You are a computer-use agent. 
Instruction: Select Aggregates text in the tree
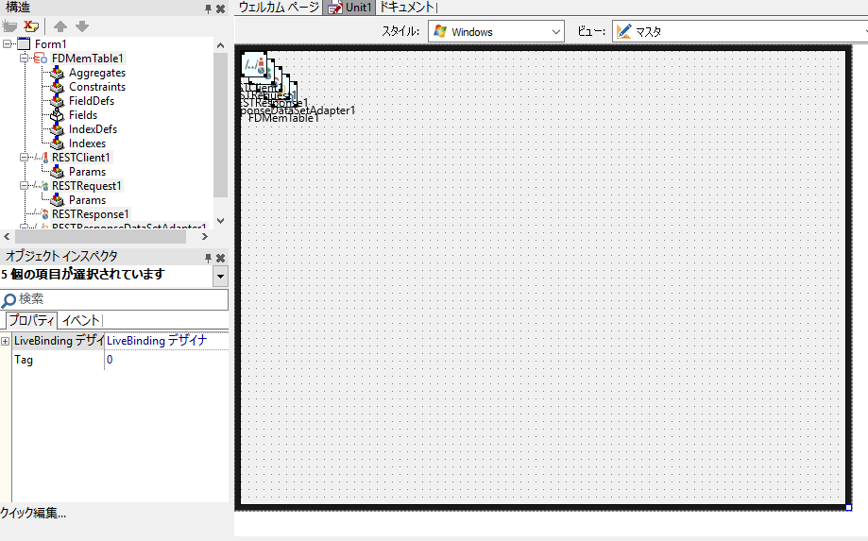(x=97, y=73)
